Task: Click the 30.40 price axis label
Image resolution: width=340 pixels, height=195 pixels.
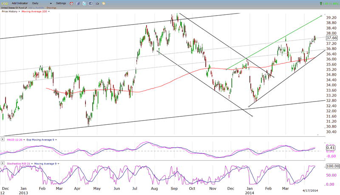Action: tap(331, 132)
